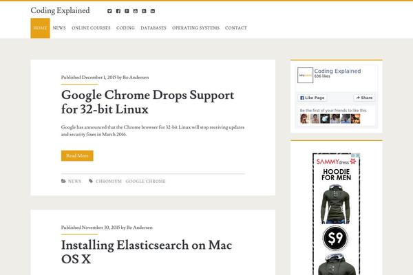The height and width of the screenshot is (275, 413).
Task: Open the CODING menu item
Action: coord(125,28)
